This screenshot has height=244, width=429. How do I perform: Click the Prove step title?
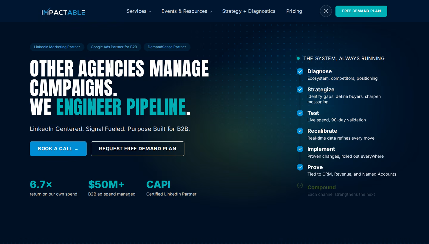pyautogui.click(x=315, y=167)
